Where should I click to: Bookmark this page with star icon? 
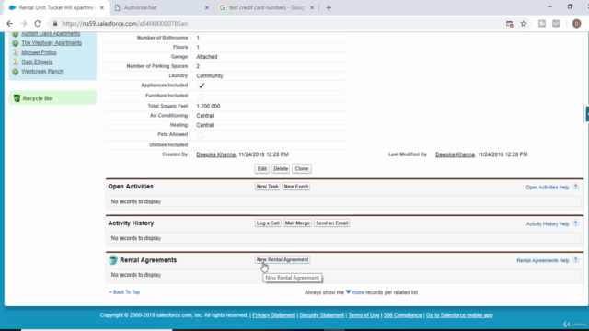pos(524,24)
